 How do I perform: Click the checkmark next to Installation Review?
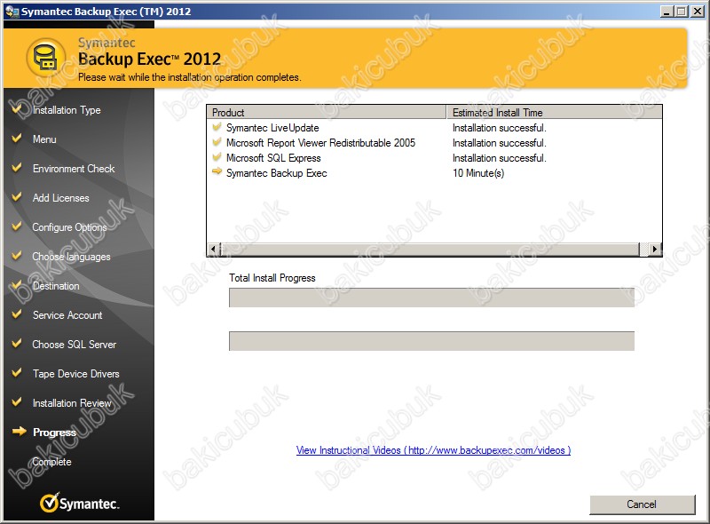pos(17,401)
